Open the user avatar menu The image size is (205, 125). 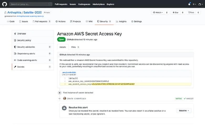click(201, 4)
